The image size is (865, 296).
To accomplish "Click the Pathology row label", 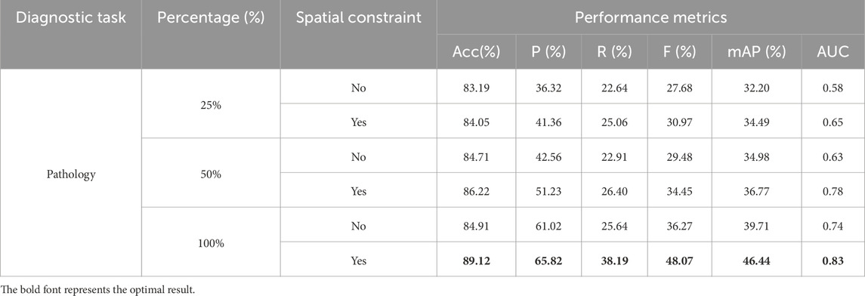I will pyautogui.click(x=70, y=174).
